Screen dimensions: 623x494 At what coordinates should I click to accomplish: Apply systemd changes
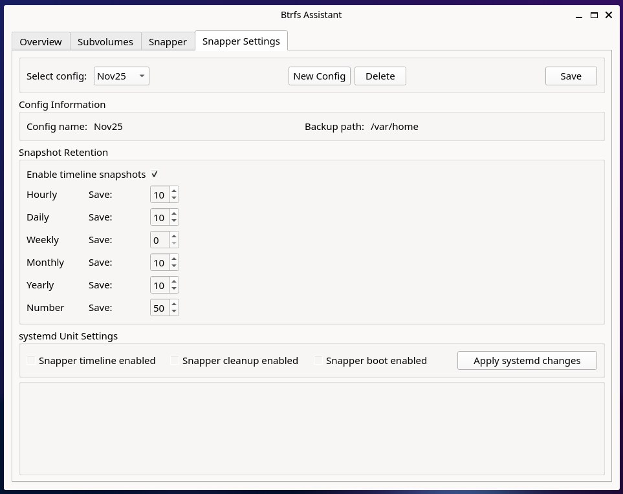click(x=527, y=361)
